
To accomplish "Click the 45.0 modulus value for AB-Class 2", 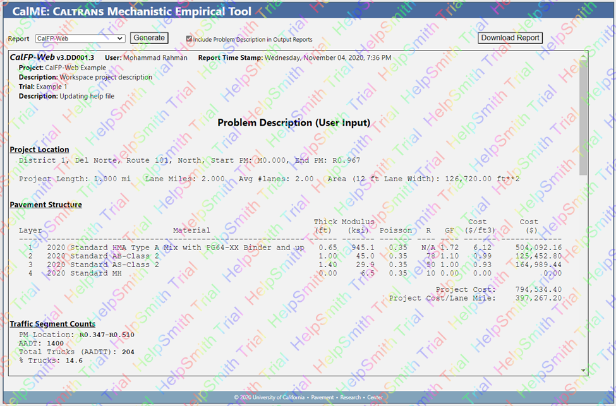I will tap(365, 256).
